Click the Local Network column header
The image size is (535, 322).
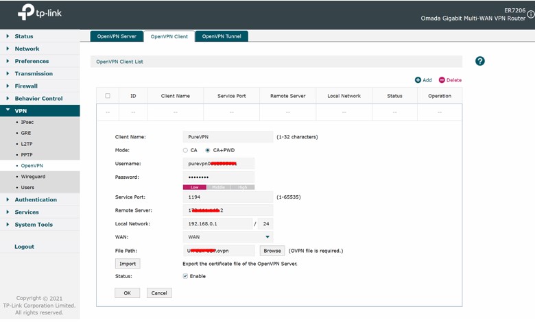click(344, 96)
